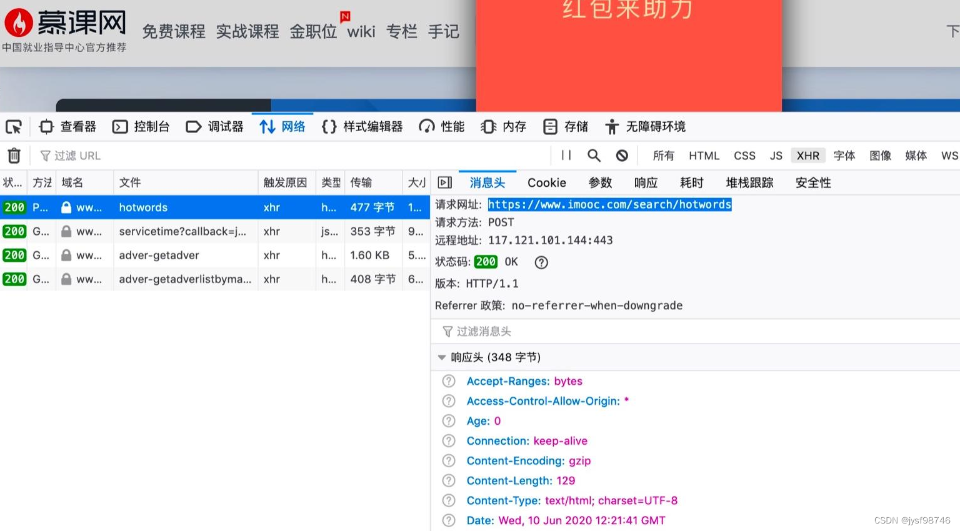The height and width of the screenshot is (531, 960).
Task: Click the 过滤 URL filter field
Action: pyautogui.click(x=291, y=156)
